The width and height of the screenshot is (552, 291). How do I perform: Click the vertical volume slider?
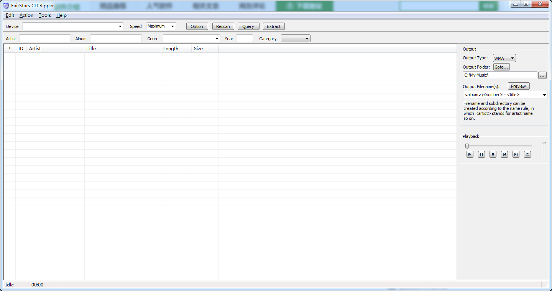click(544, 150)
